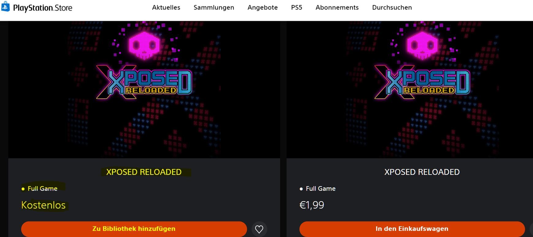Add the free game to wishlist via heart icon

pyautogui.click(x=259, y=229)
